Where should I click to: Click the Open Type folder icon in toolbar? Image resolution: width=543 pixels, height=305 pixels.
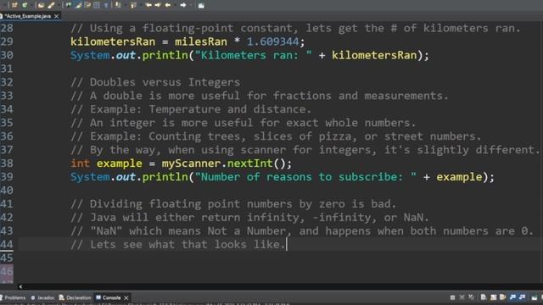42,5
